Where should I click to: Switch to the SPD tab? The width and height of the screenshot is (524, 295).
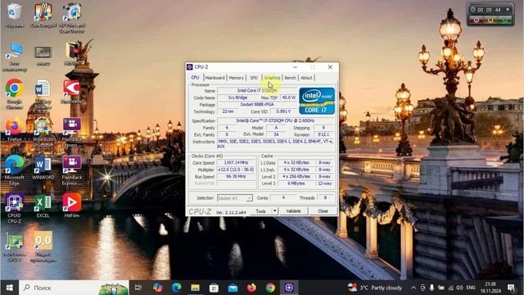coord(254,78)
